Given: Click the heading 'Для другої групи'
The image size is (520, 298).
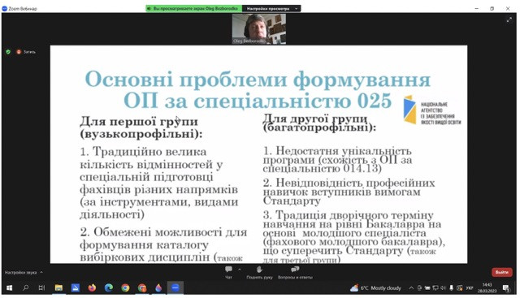Looking at the screenshot, I should 315,118.
